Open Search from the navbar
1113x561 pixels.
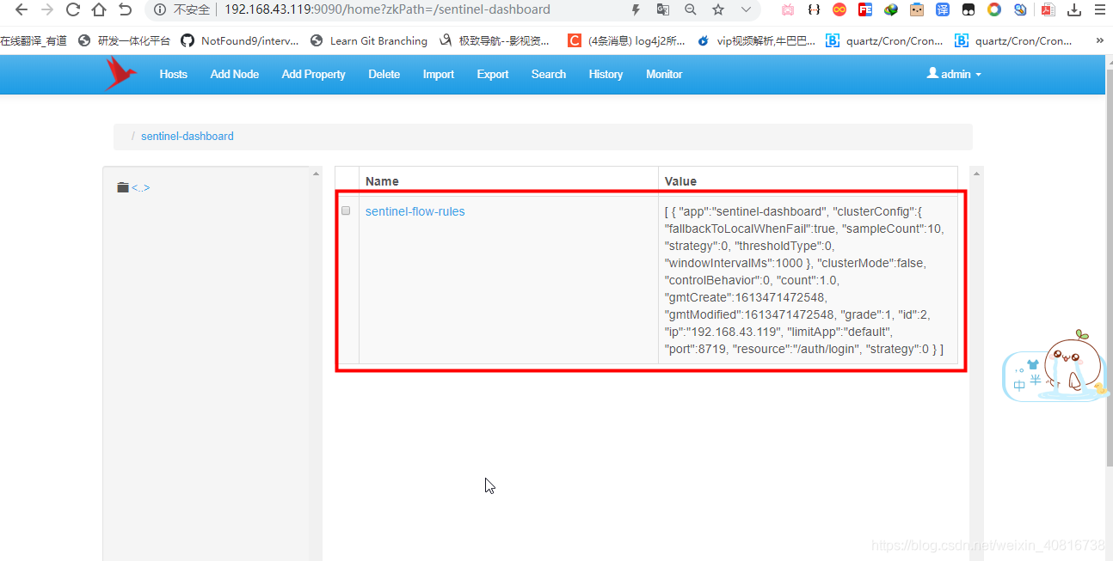(x=548, y=75)
